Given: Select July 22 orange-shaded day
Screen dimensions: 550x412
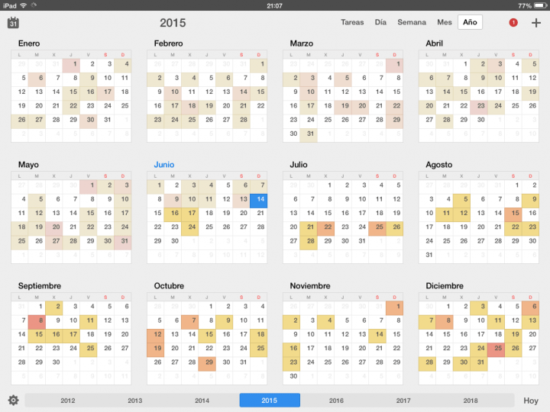Looking at the screenshot, I should pyautogui.click(x=326, y=229).
